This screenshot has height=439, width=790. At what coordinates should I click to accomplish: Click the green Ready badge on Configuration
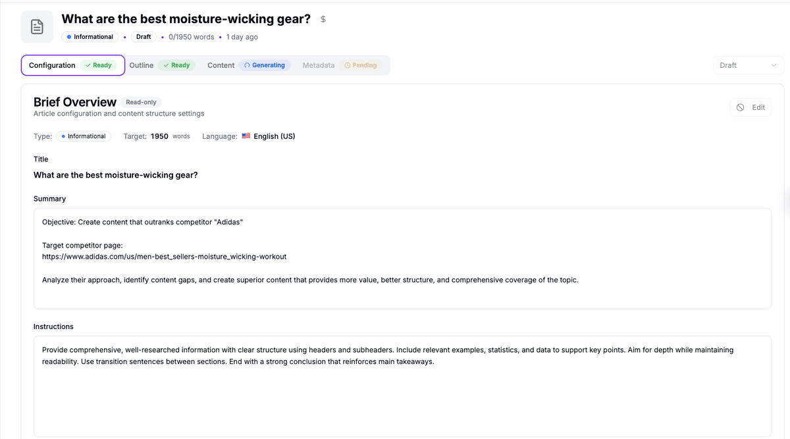(x=99, y=65)
